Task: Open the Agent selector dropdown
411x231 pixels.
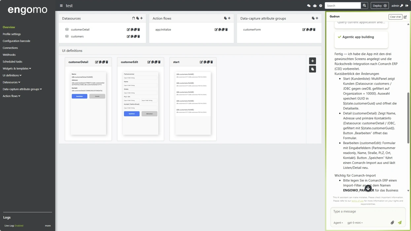Action: (x=338, y=223)
